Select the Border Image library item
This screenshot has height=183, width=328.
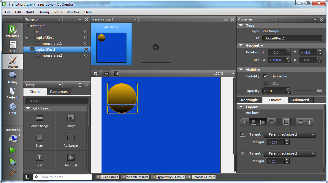(x=39, y=121)
